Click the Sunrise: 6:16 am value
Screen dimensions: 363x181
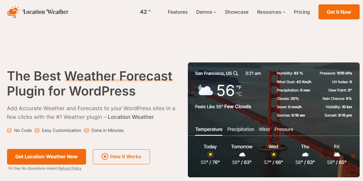[291, 116]
